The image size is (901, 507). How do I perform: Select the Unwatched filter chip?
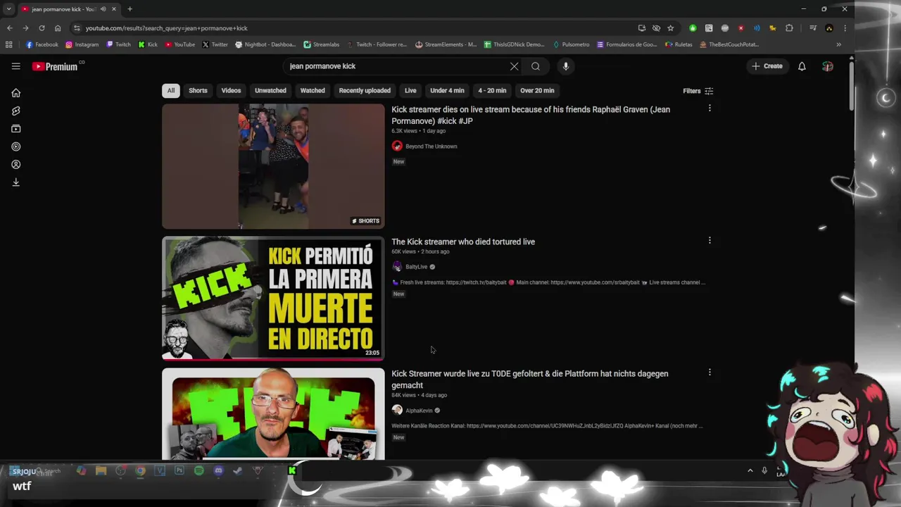coord(270,90)
